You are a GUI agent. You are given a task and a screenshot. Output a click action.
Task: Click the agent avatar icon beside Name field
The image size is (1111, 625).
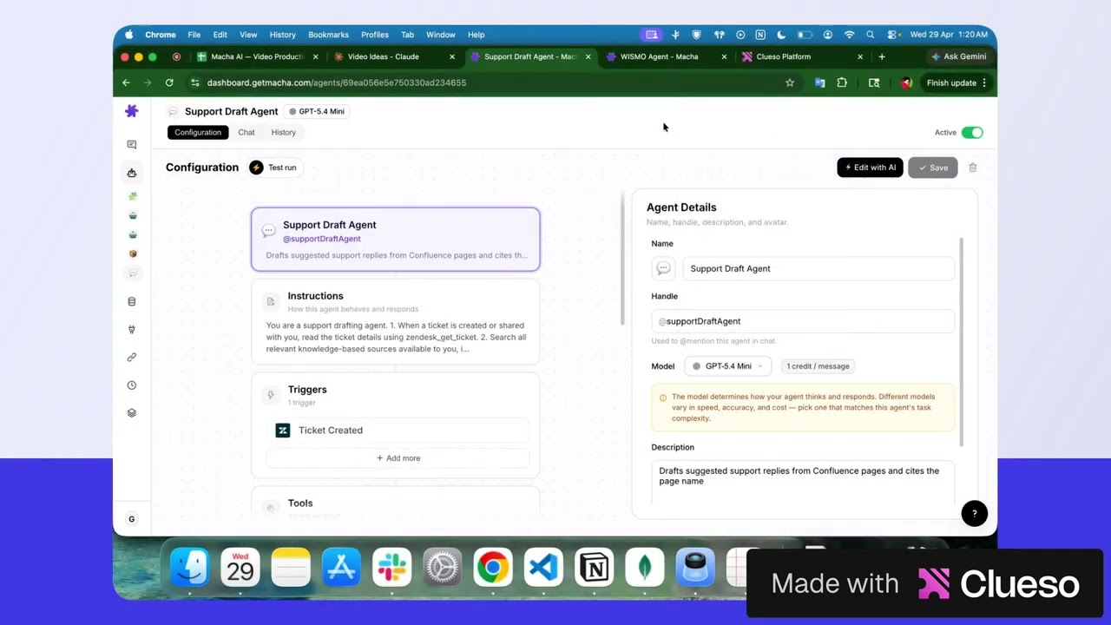pyautogui.click(x=663, y=269)
